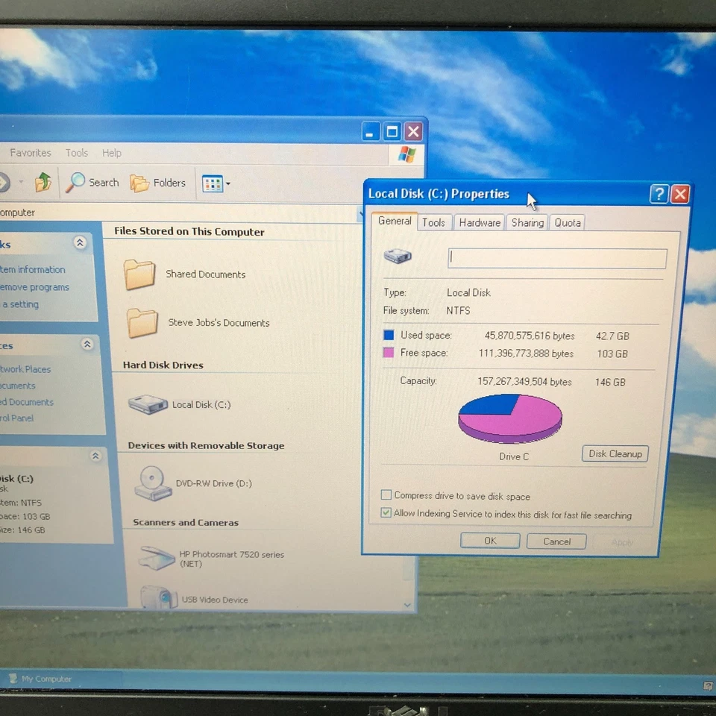Switch to the Hardware tab

click(479, 222)
